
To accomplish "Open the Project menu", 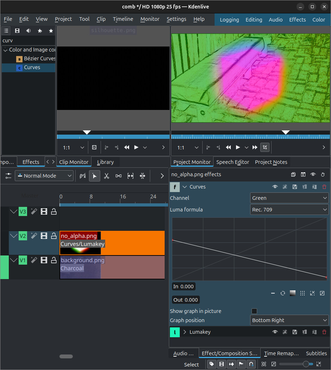I will click(63, 19).
